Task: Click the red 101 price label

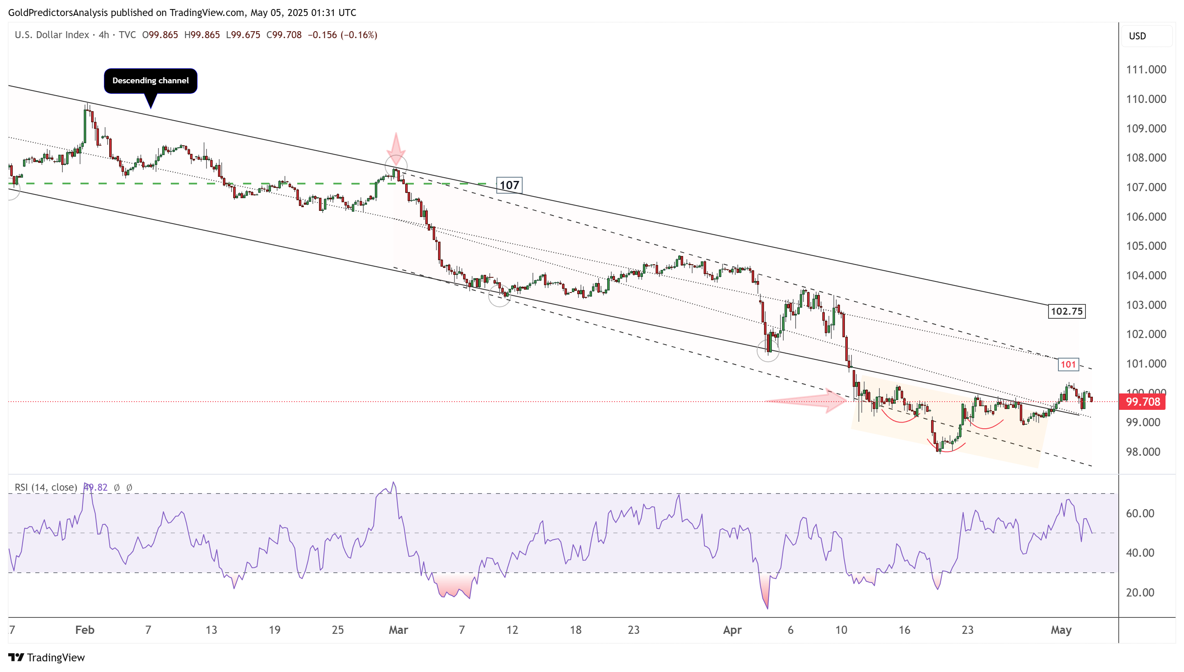Action: [1068, 365]
